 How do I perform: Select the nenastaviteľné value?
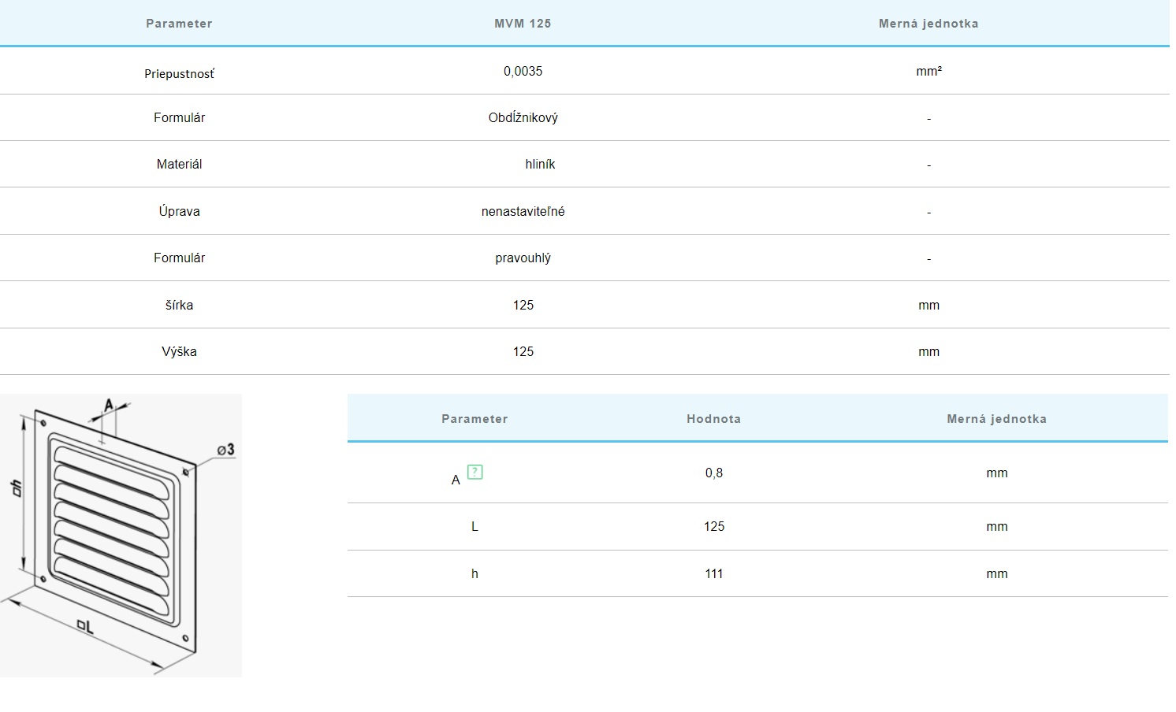click(523, 211)
